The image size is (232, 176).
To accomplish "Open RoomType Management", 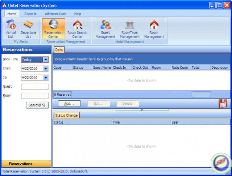I will pyautogui.click(x=130, y=29).
